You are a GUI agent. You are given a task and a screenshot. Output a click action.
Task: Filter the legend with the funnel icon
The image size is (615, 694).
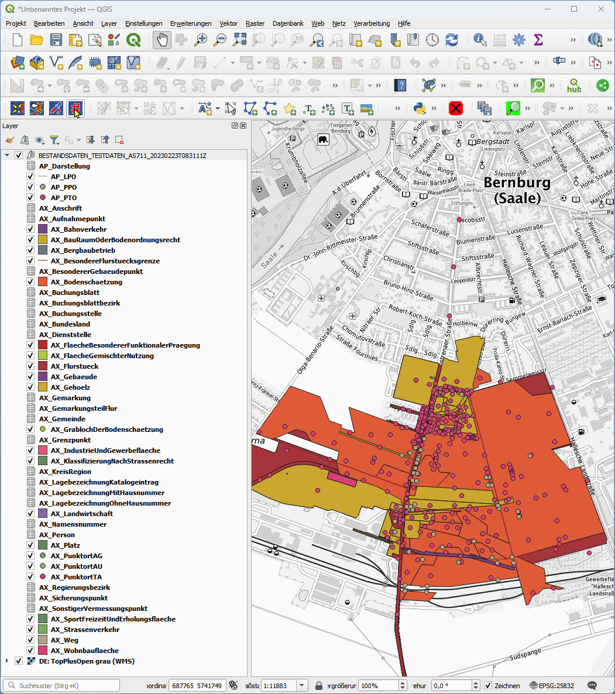[54, 140]
